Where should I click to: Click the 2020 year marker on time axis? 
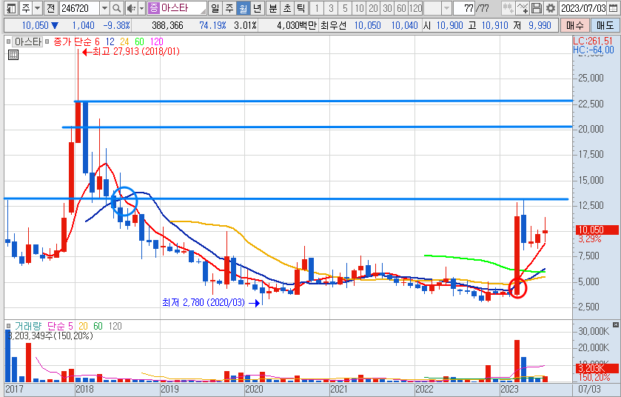254,389
